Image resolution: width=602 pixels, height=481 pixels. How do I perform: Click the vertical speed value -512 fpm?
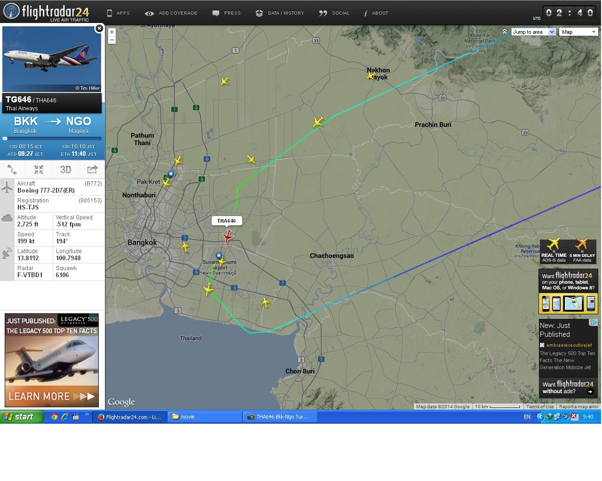[x=68, y=225]
